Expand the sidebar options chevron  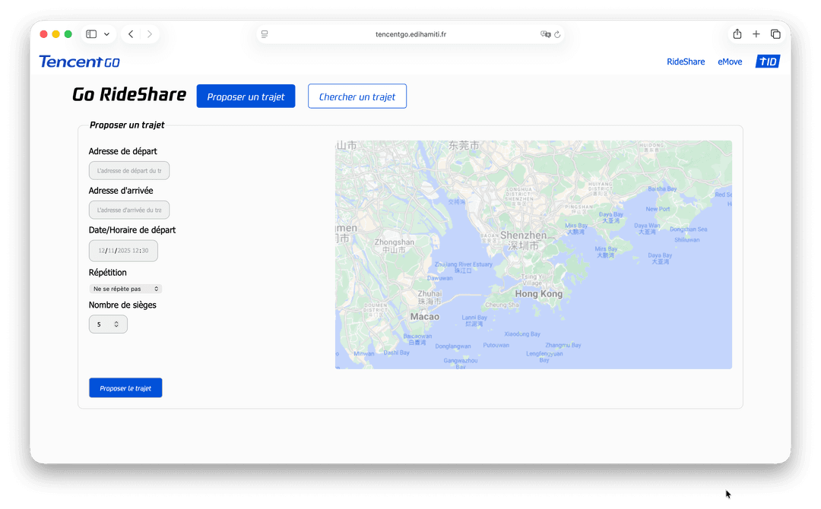[x=106, y=33]
